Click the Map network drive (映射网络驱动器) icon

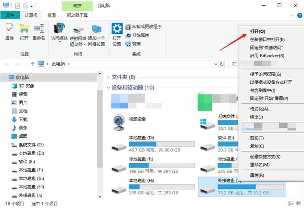point(78,30)
